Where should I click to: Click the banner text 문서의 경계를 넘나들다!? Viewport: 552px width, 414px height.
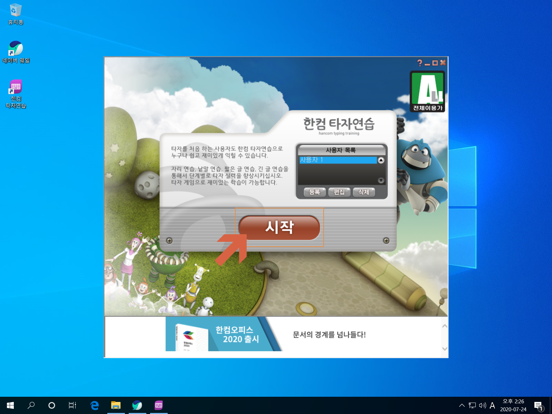329,334
